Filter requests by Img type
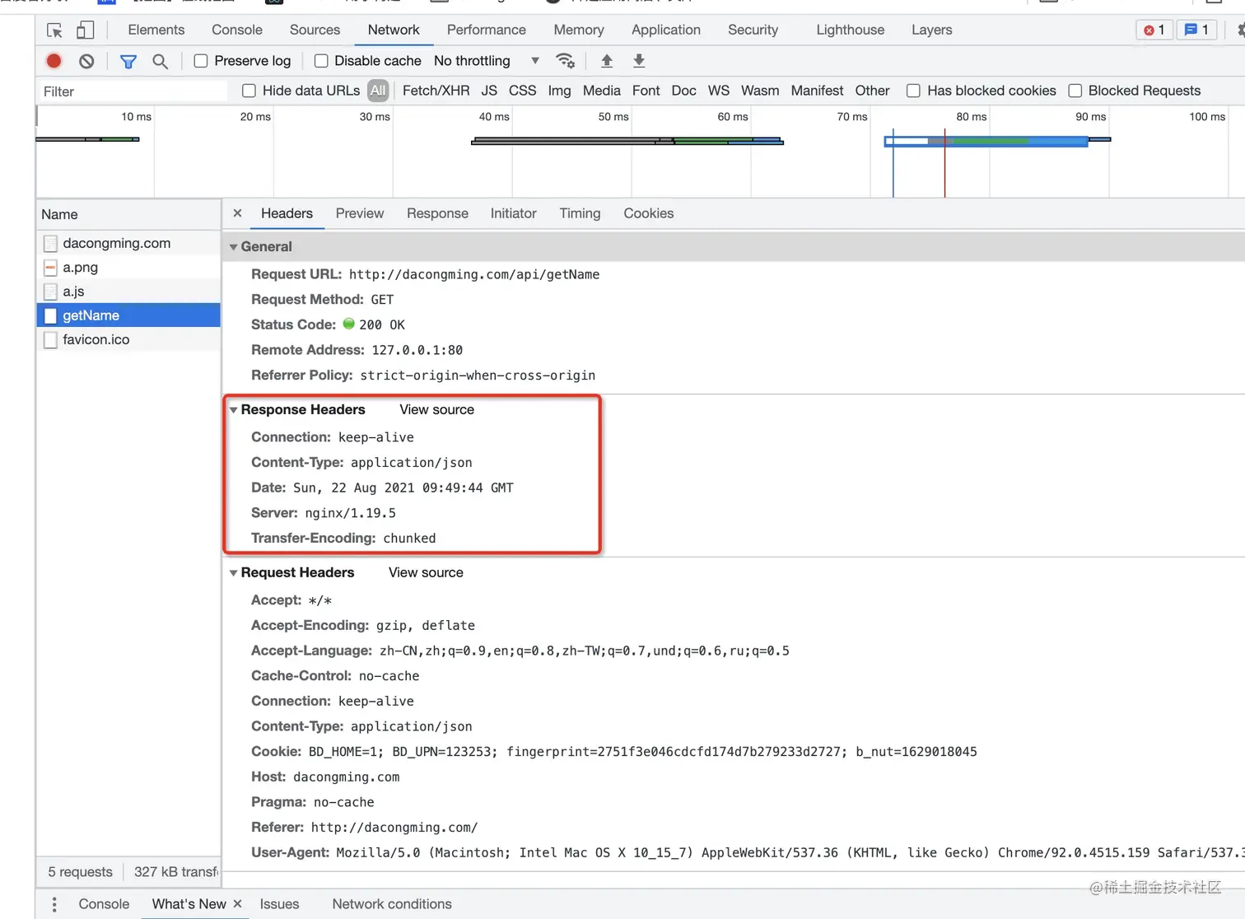Screen dimensions: 1245x919 click(x=559, y=91)
